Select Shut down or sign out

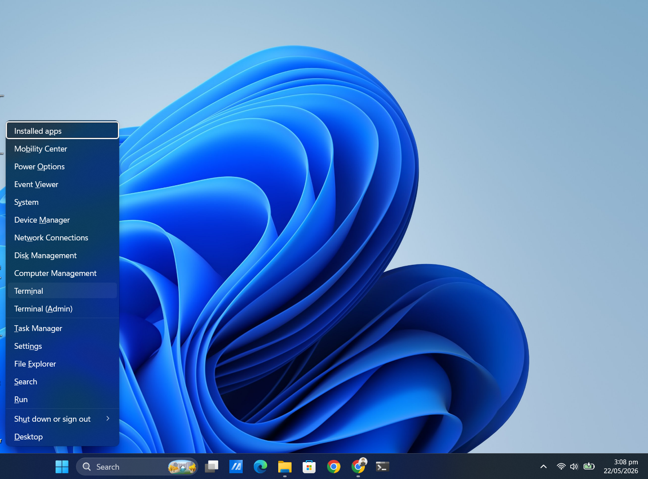point(62,419)
